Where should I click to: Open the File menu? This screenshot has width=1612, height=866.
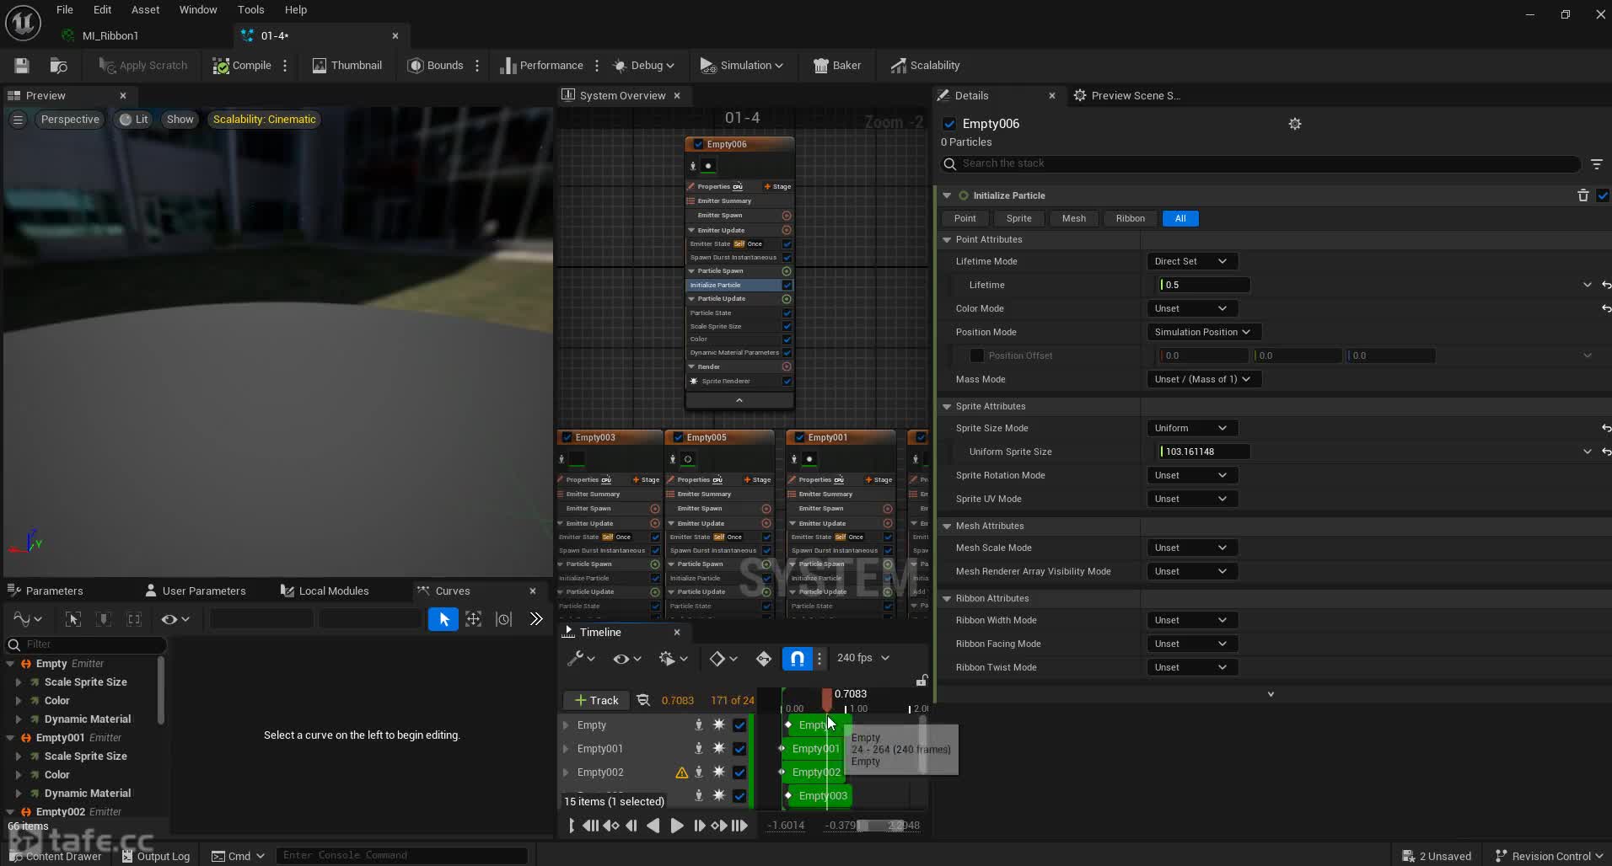click(x=64, y=9)
